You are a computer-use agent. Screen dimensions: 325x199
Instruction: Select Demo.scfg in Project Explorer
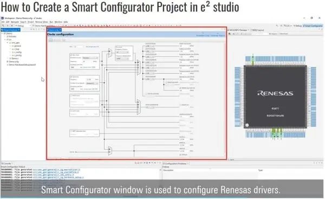point(14,62)
